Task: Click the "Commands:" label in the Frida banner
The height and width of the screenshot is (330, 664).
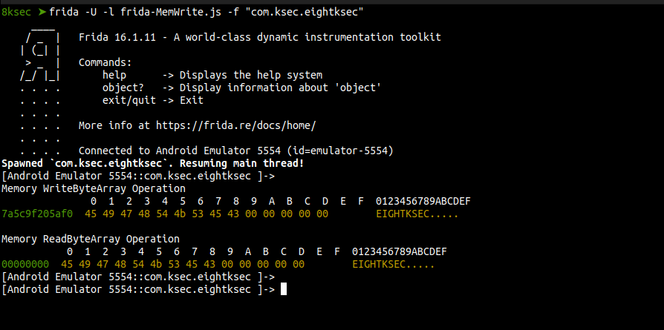Action: (x=105, y=62)
